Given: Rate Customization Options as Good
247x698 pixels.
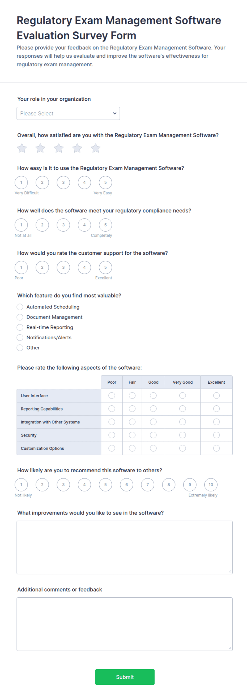Looking at the screenshot, I should 153,448.
